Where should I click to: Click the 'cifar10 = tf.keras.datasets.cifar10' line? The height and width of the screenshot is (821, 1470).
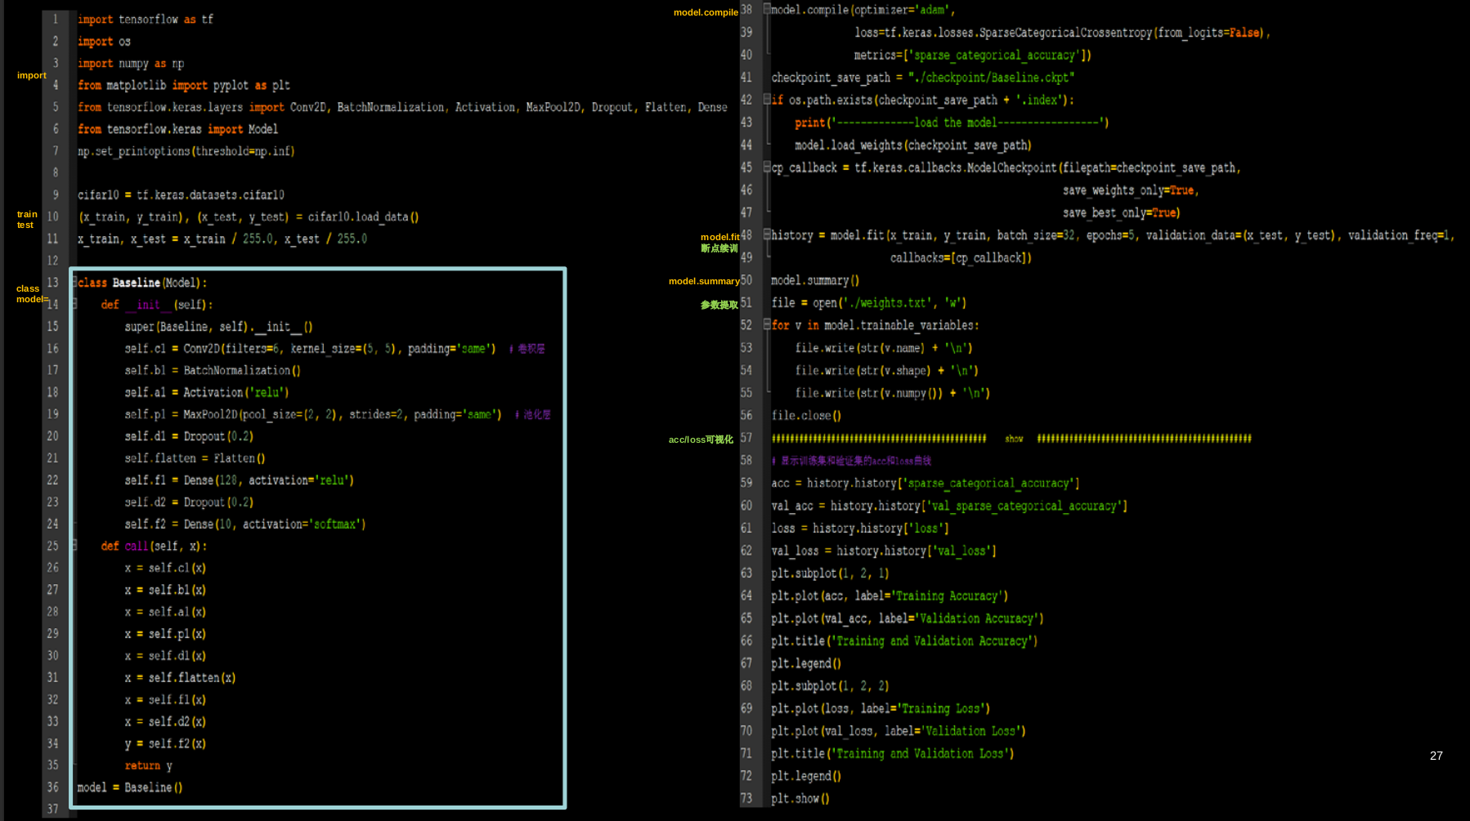182,195
